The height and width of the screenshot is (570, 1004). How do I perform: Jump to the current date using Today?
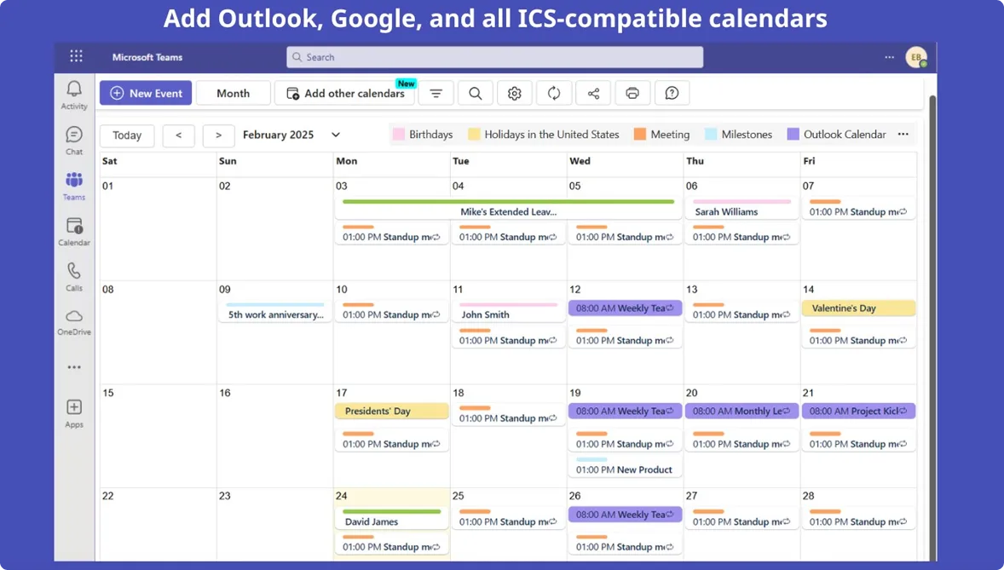tap(126, 135)
